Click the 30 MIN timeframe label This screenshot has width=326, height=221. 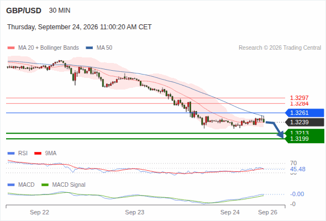pos(60,10)
